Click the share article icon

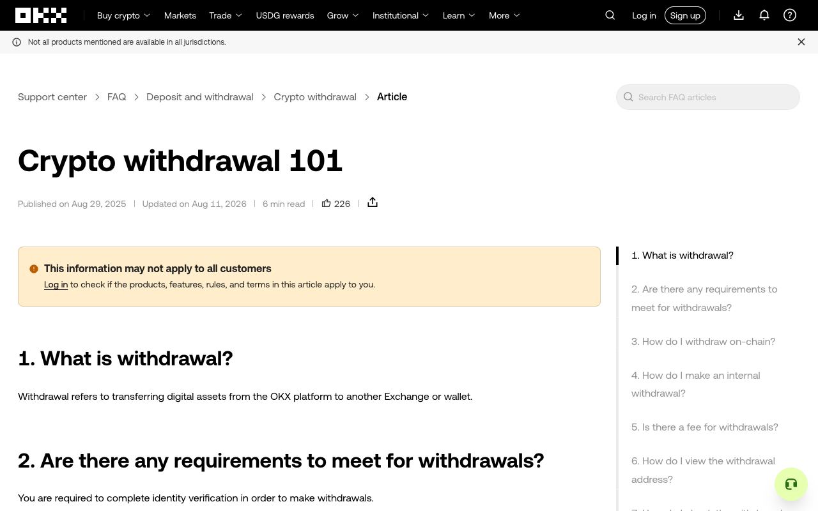click(x=373, y=202)
